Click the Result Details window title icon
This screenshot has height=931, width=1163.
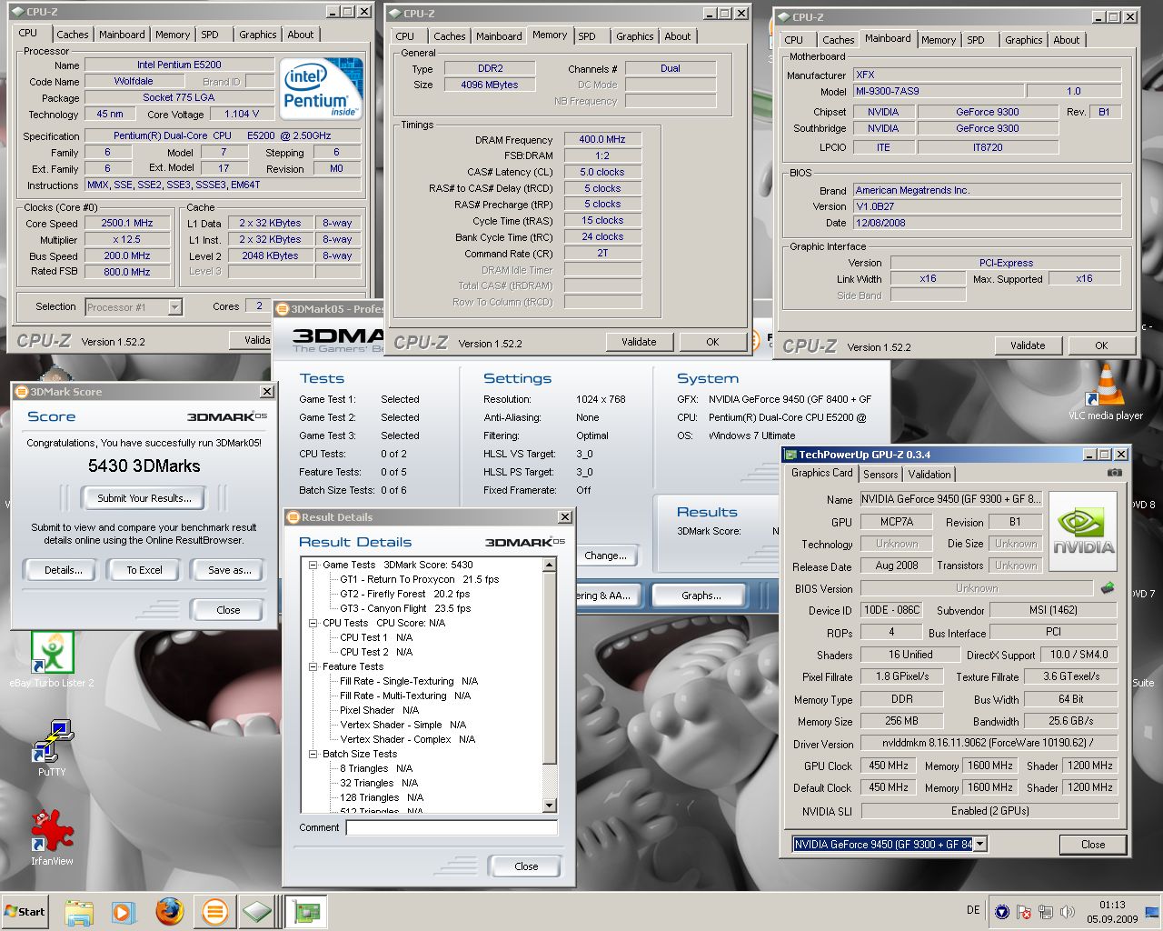[x=293, y=517]
